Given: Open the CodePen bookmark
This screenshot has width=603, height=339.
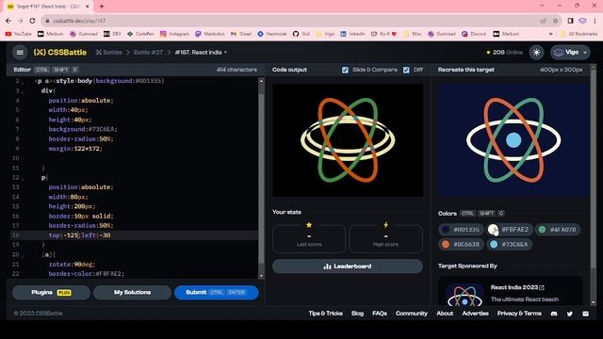Looking at the screenshot, I should [140, 34].
